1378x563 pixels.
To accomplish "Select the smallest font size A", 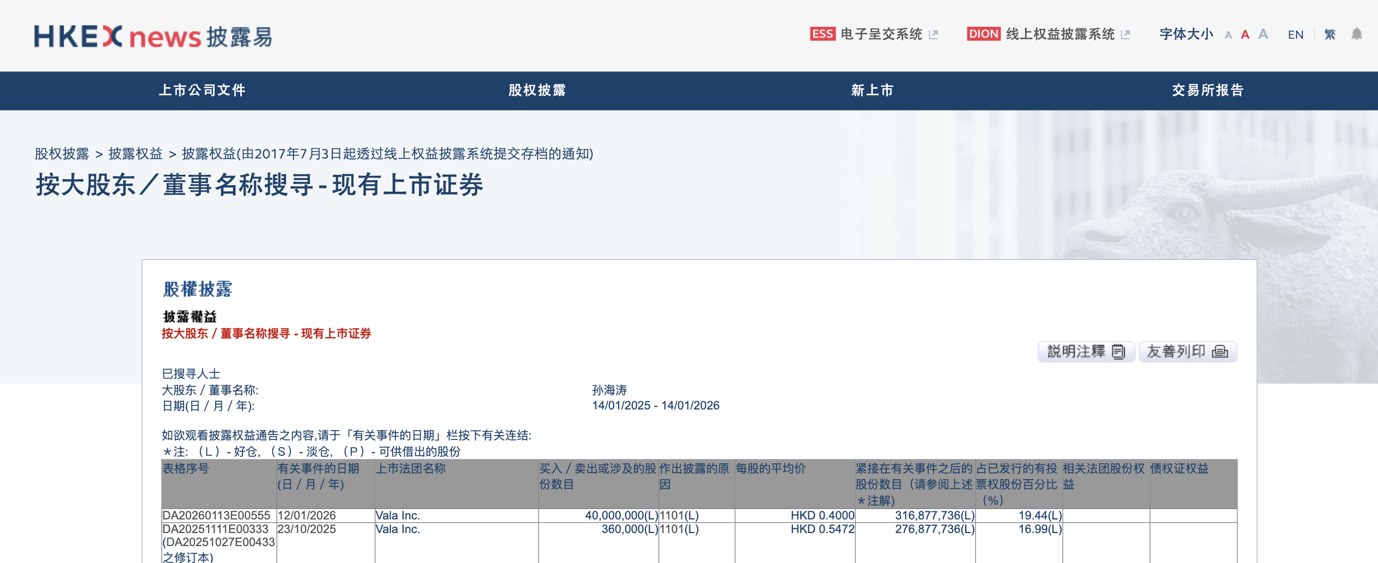I will point(1229,35).
